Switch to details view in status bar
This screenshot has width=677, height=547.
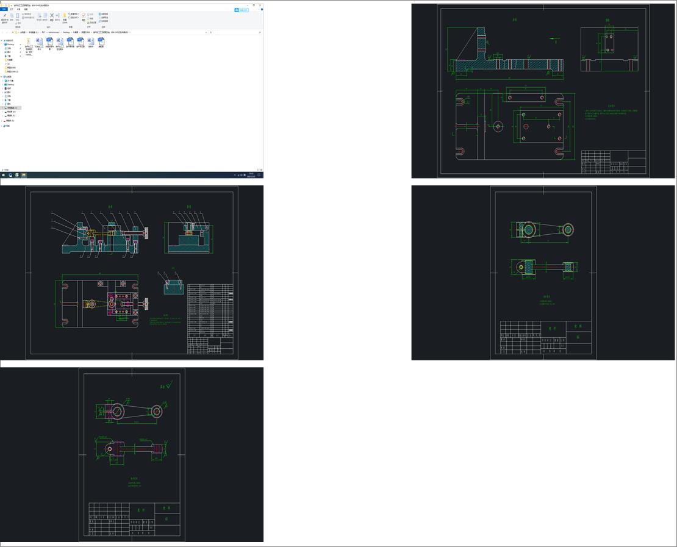[x=258, y=170]
